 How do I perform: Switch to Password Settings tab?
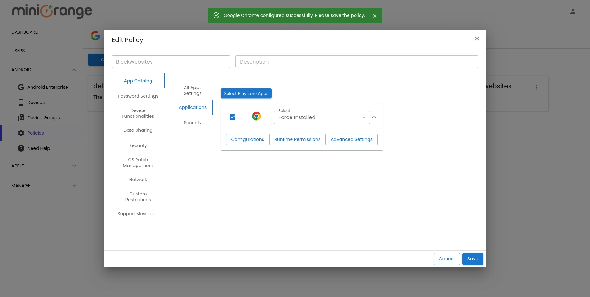[x=138, y=96]
